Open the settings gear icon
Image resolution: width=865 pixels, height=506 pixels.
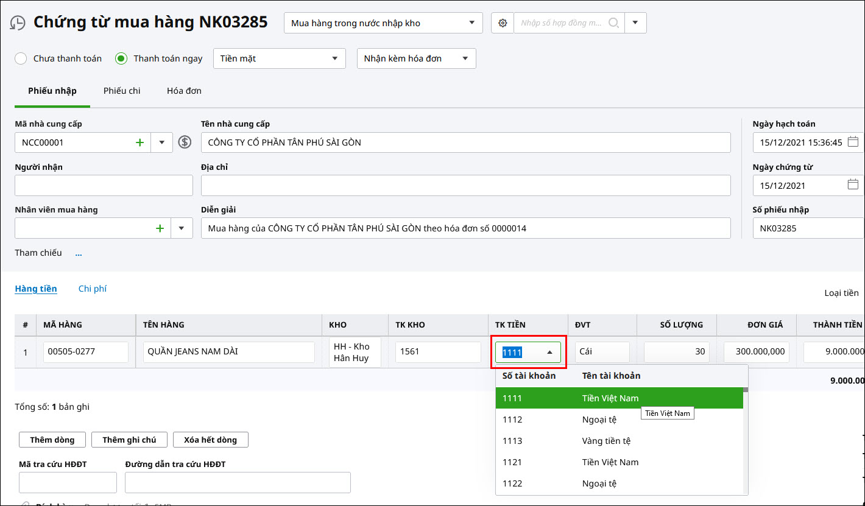pyautogui.click(x=503, y=23)
